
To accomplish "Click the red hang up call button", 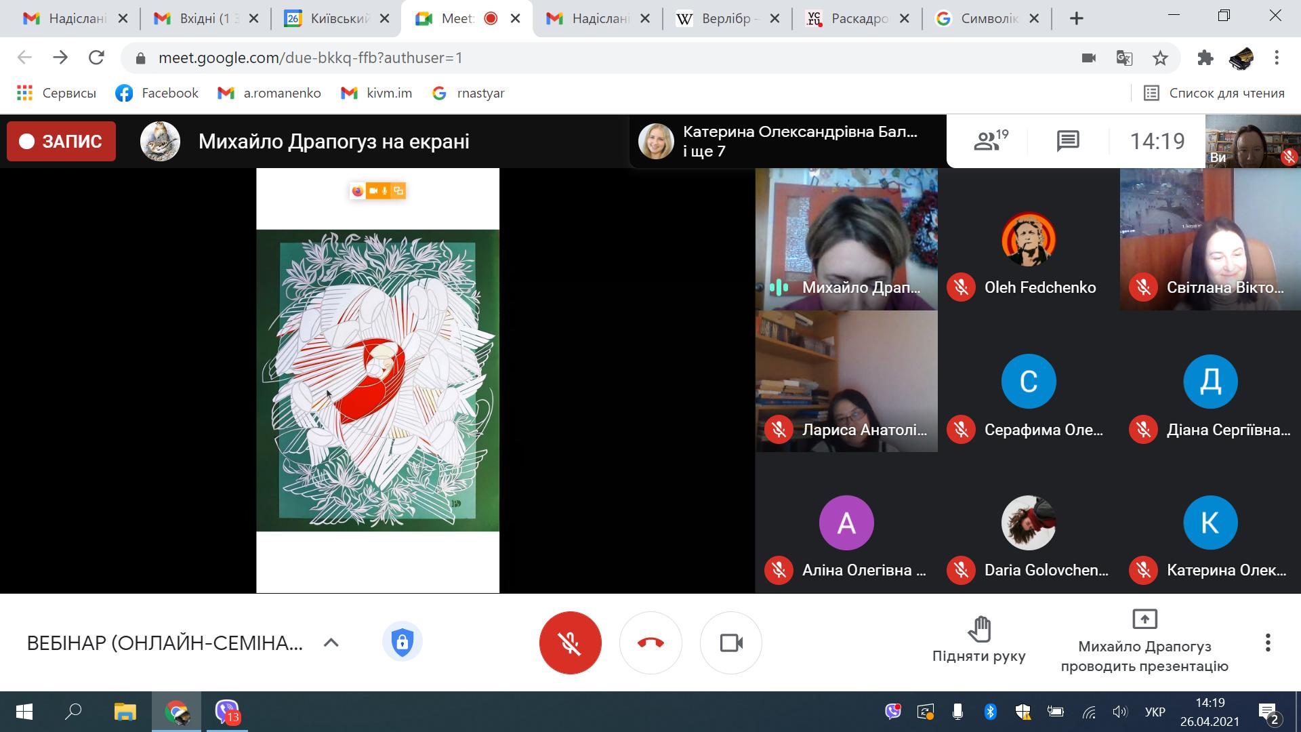I will click(650, 643).
